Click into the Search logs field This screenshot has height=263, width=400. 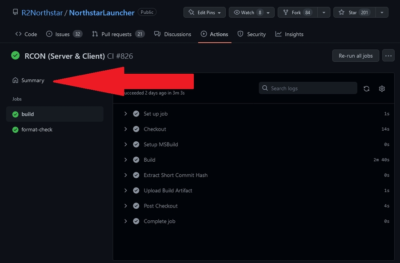311,88
